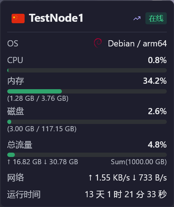Click the 34.2% memory percentage
Image resolution: width=174 pixels, height=207 pixels.
[x=155, y=81]
